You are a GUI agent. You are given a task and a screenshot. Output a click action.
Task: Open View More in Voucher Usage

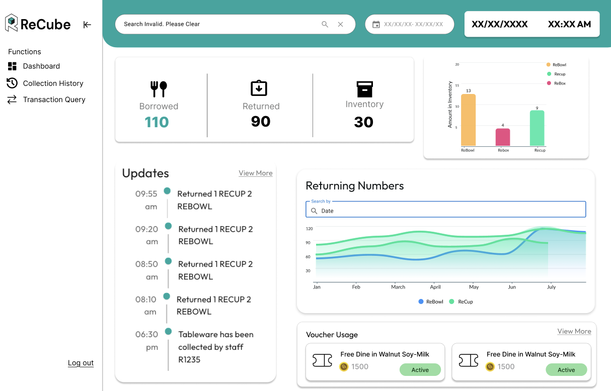point(574,331)
